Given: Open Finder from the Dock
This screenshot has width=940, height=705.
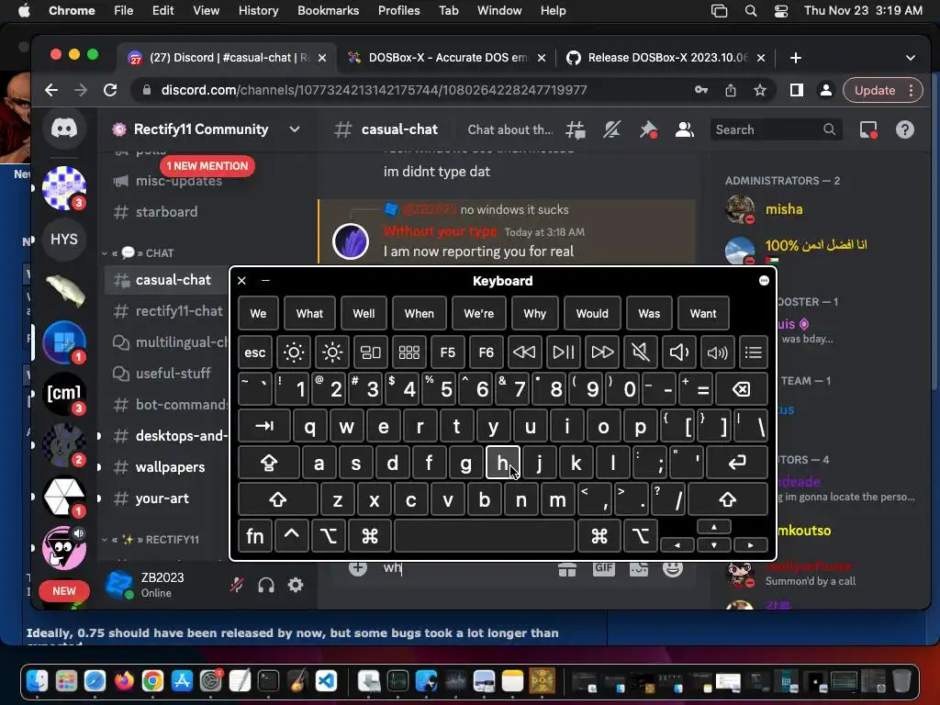Looking at the screenshot, I should (x=37, y=681).
